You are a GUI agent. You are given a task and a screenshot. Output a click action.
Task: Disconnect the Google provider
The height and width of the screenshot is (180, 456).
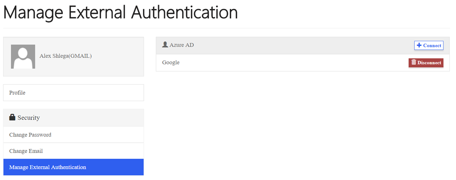426,63
